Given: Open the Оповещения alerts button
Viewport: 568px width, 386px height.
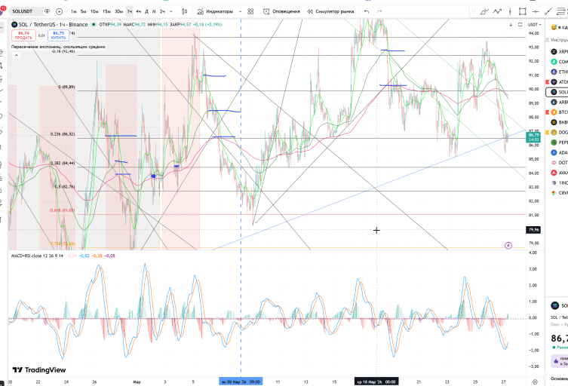Looking at the screenshot, I should [281, 11].
